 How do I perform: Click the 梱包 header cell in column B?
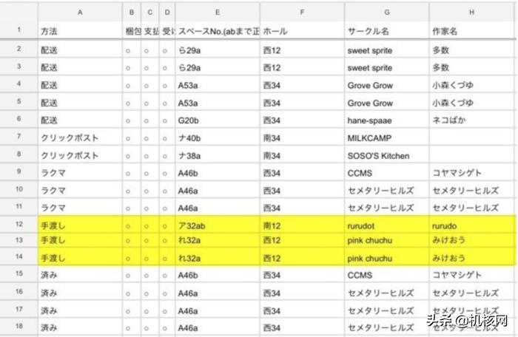tap(133, 31)
